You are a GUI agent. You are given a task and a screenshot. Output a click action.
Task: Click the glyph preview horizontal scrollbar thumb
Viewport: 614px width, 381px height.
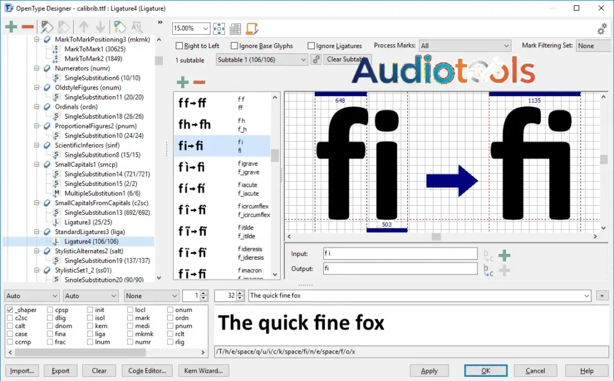point(437,236)
